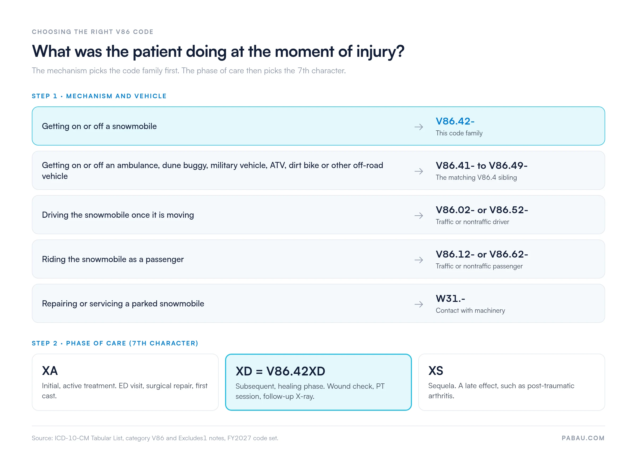Select the 'Driving the snowmobile once it is moving' row
This screenshot has width=637, height=462.
tap(318, 215)
